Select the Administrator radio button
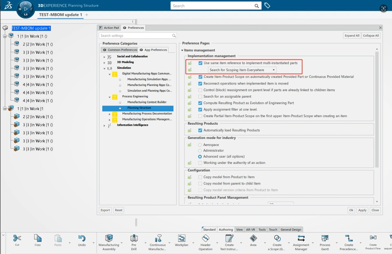 [x=200, y=151]
